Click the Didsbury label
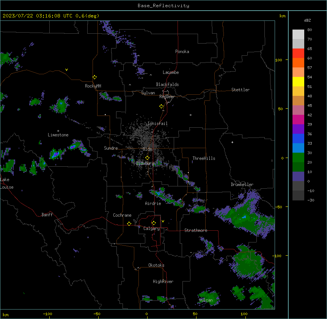This screenshot has height=319, width=327. tap(145, 163)
